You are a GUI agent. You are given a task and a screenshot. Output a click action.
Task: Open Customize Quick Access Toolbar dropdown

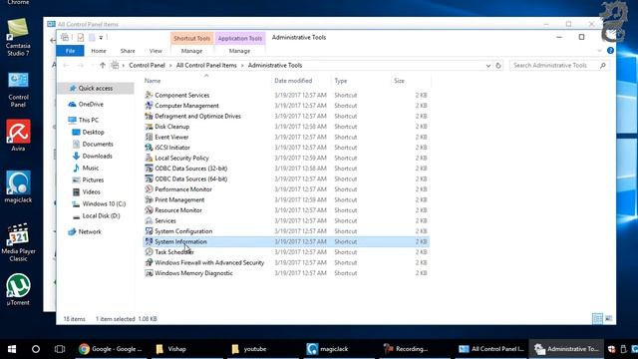pyautogui.click(x=101, y=38)
